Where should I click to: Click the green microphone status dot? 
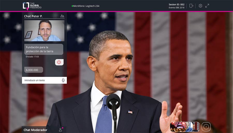(72, 6)
